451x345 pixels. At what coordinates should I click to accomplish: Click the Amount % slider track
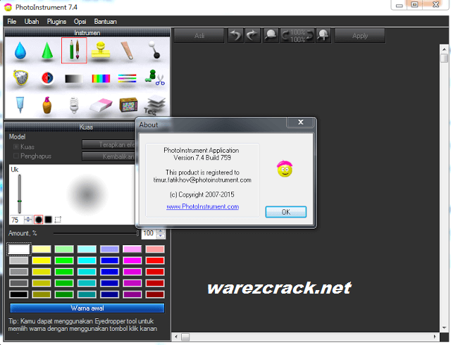[x=96, y=233]
